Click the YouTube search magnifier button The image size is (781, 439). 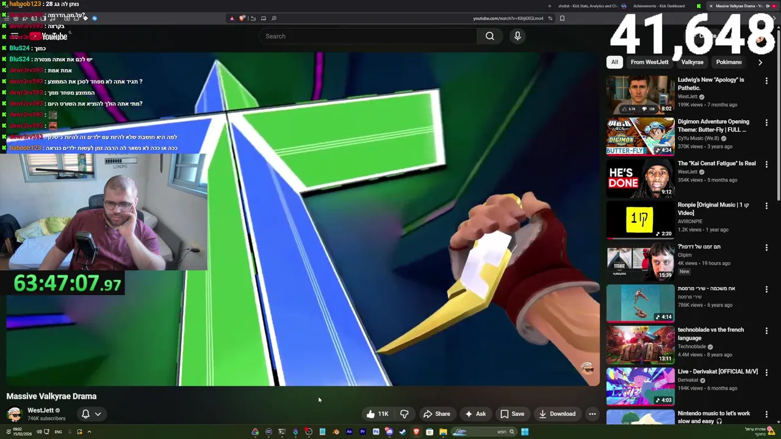(x=489, y=36)
